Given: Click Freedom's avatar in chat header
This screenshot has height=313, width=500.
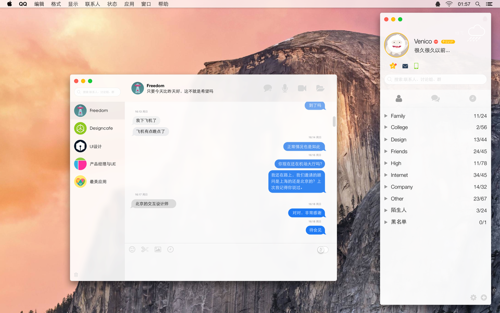Looking at the screenshot, I should point(137,88).
